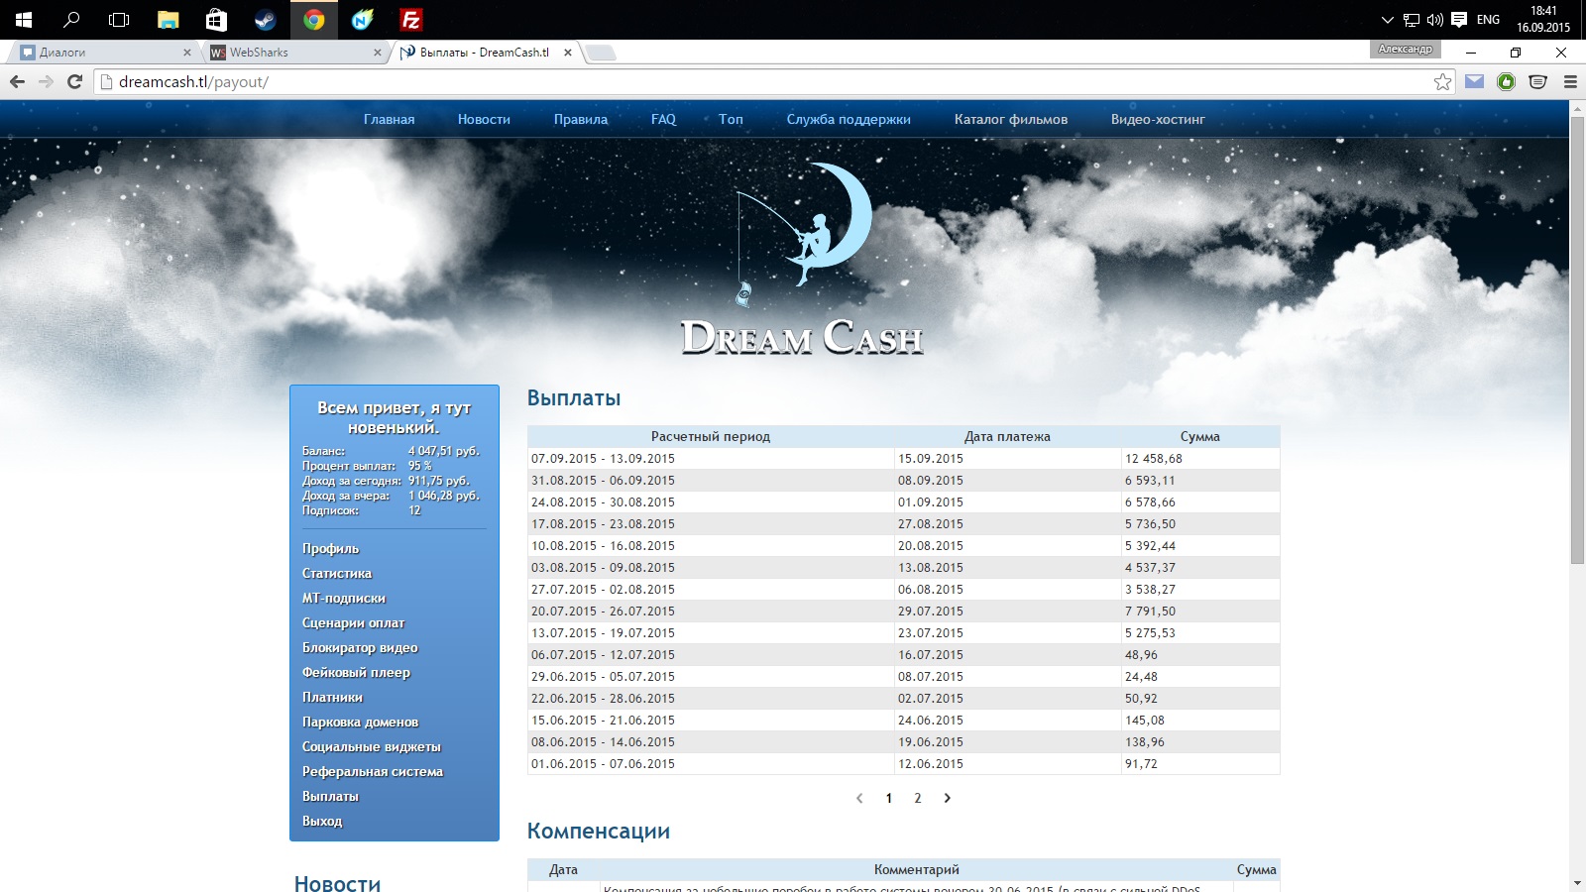Go to next payouts page arrow

point(948,798)
